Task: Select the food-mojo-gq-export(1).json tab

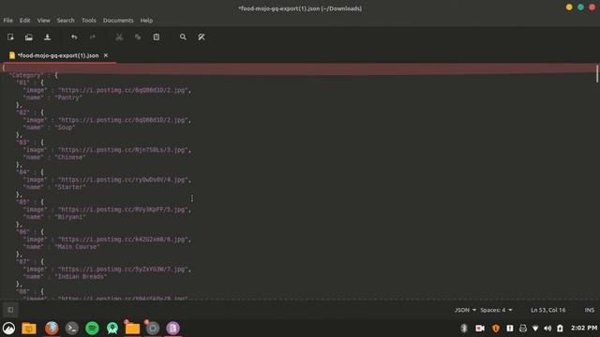Action: [x=58, y=55]
